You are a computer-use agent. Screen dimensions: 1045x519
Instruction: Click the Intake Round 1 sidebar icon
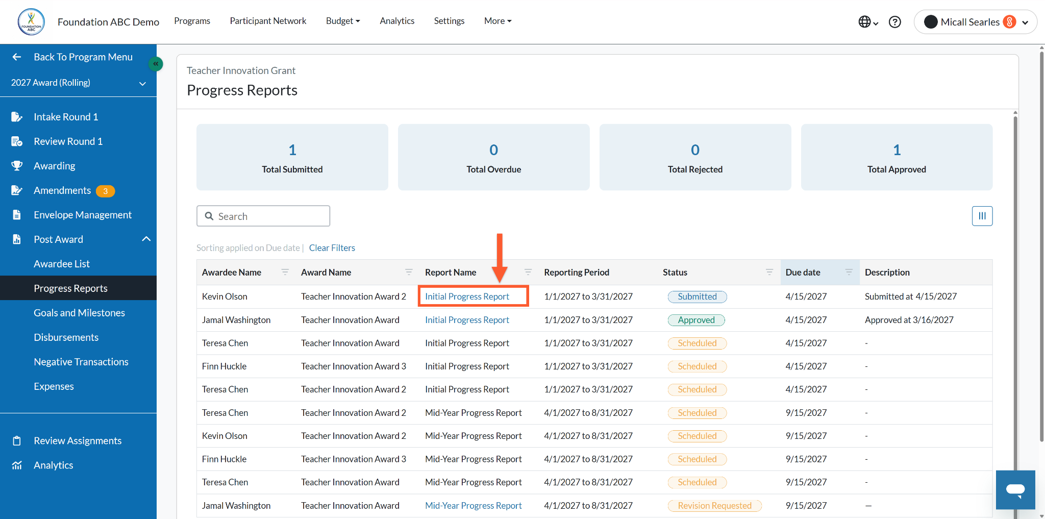tap(17, 117)
